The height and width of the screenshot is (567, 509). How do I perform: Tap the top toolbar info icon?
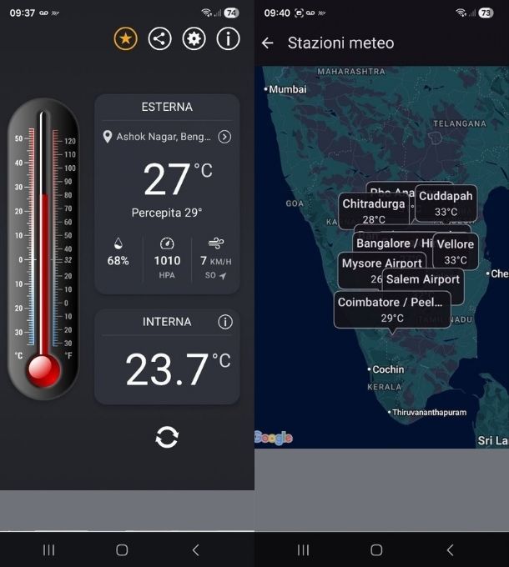point(228,38)
